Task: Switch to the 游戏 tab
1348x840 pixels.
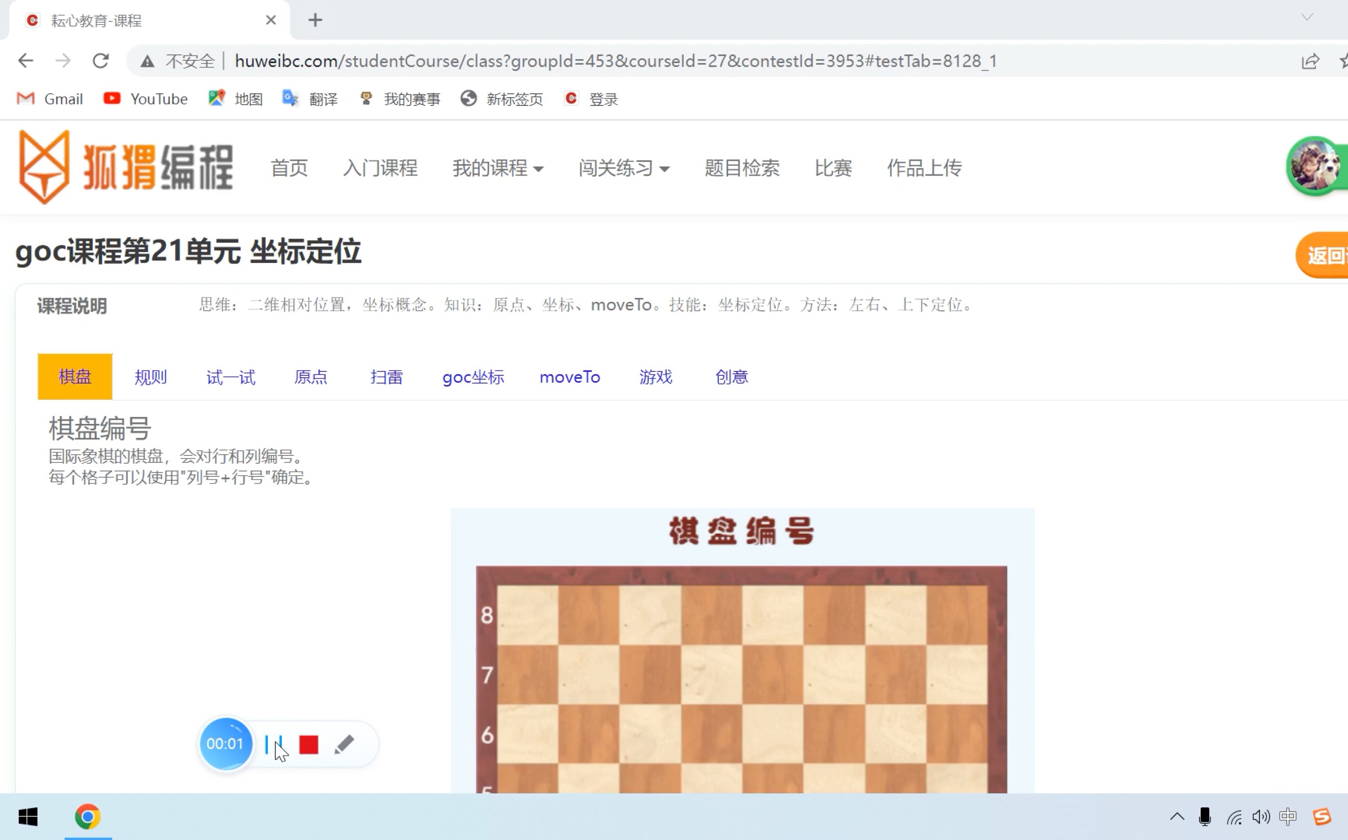Action: point(656,377)
